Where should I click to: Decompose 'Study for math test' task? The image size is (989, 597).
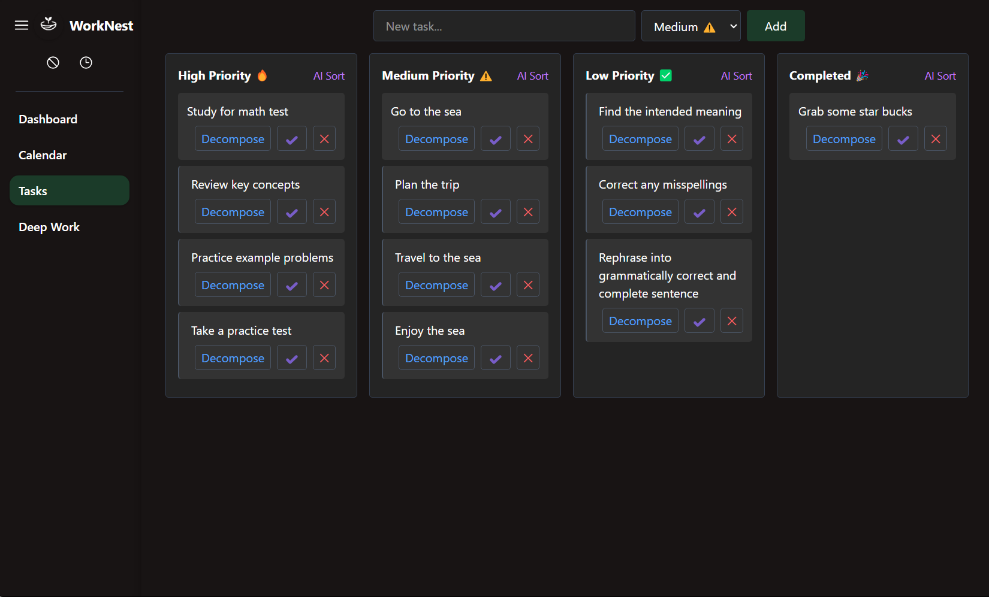(233, 139)
